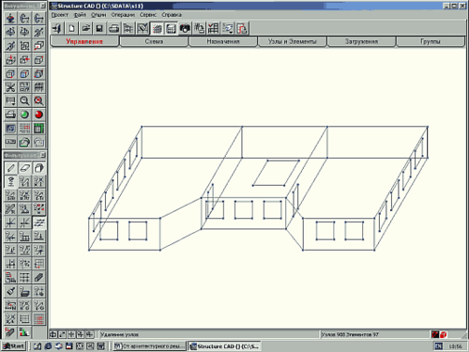Toggle the solid elements filter with the cube icon
This screenshot has height=352, width=469.
coord(38,168)
